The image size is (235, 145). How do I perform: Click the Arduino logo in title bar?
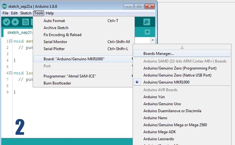[x=4, y=6]
